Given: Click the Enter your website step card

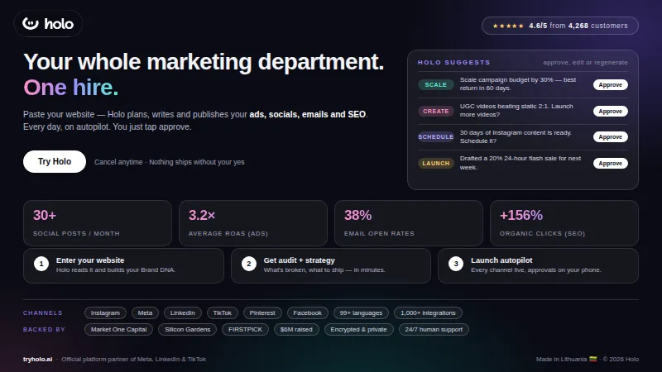Looking at the screenshot, I should [x=123, y=265].
